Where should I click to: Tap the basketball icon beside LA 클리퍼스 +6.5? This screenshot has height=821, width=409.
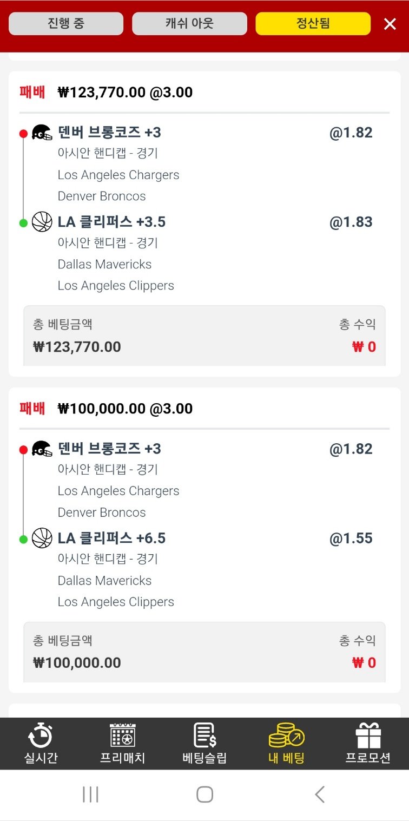(x=42, y=538)
